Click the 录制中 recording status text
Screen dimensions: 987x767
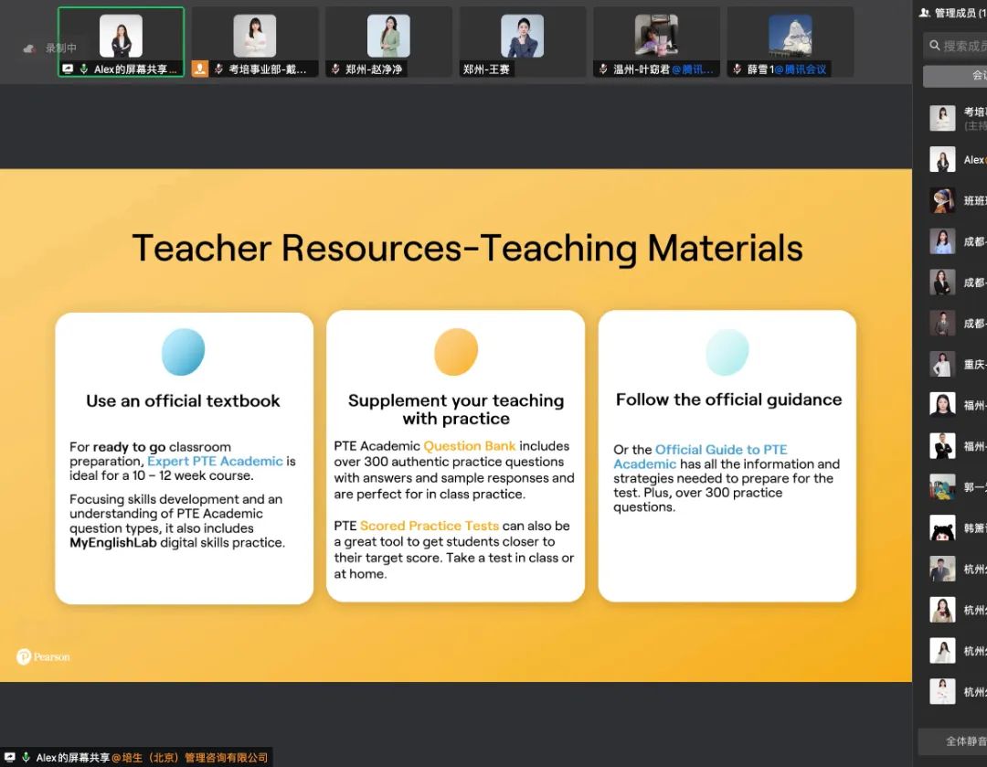(x=61, y=48)
